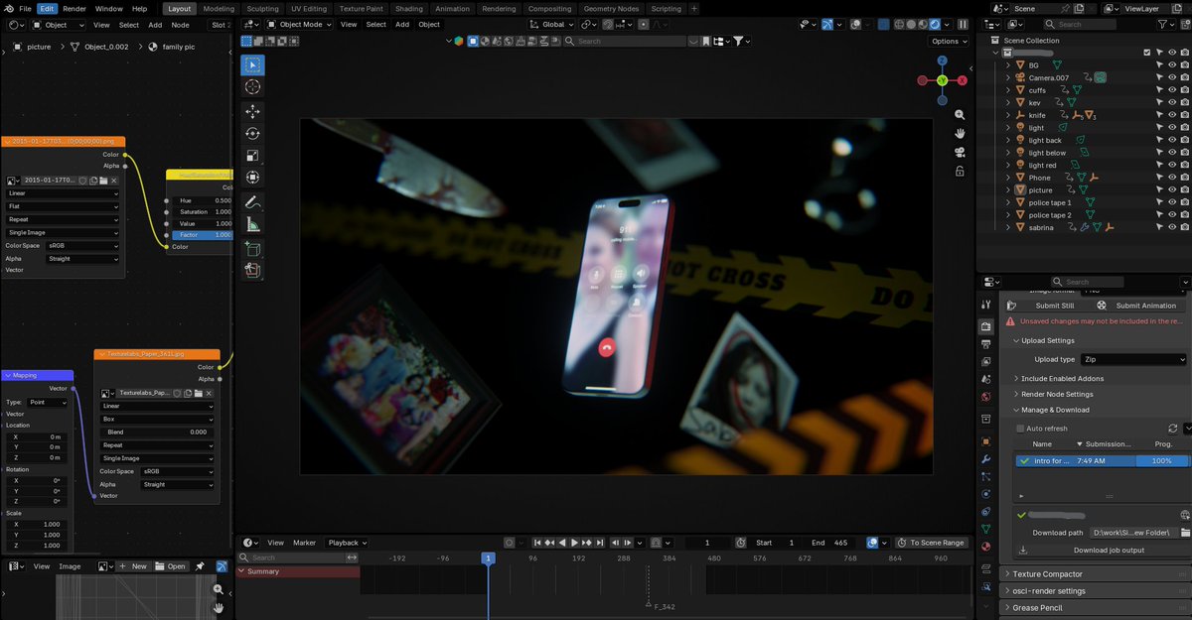1192x620 pixels.
Task: Select the Scale tool in the viewport toolbar
Action: 252,155
